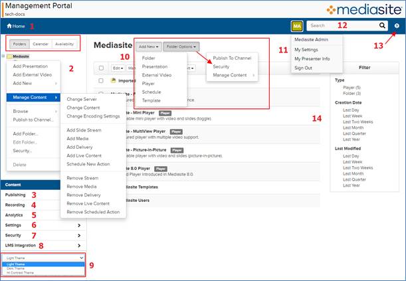Click the Home icon in the navigation bar
The height and width of the screenshot is (281, 406).
click(x=9, y=26)
